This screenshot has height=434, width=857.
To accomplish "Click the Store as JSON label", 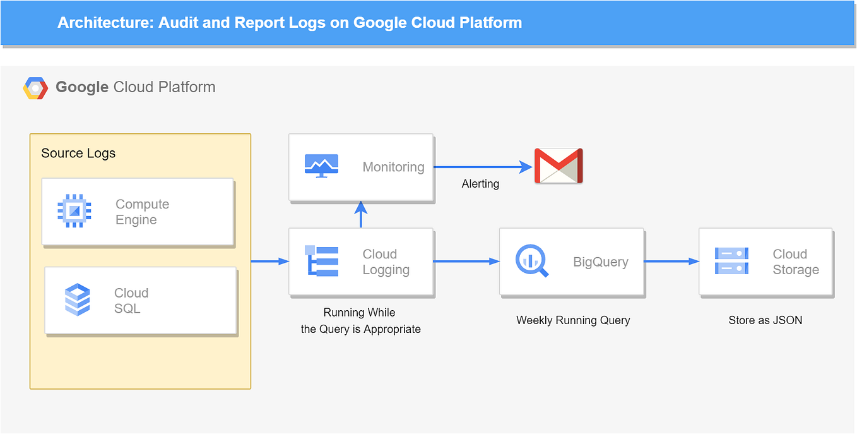I will tap(765, 320).
